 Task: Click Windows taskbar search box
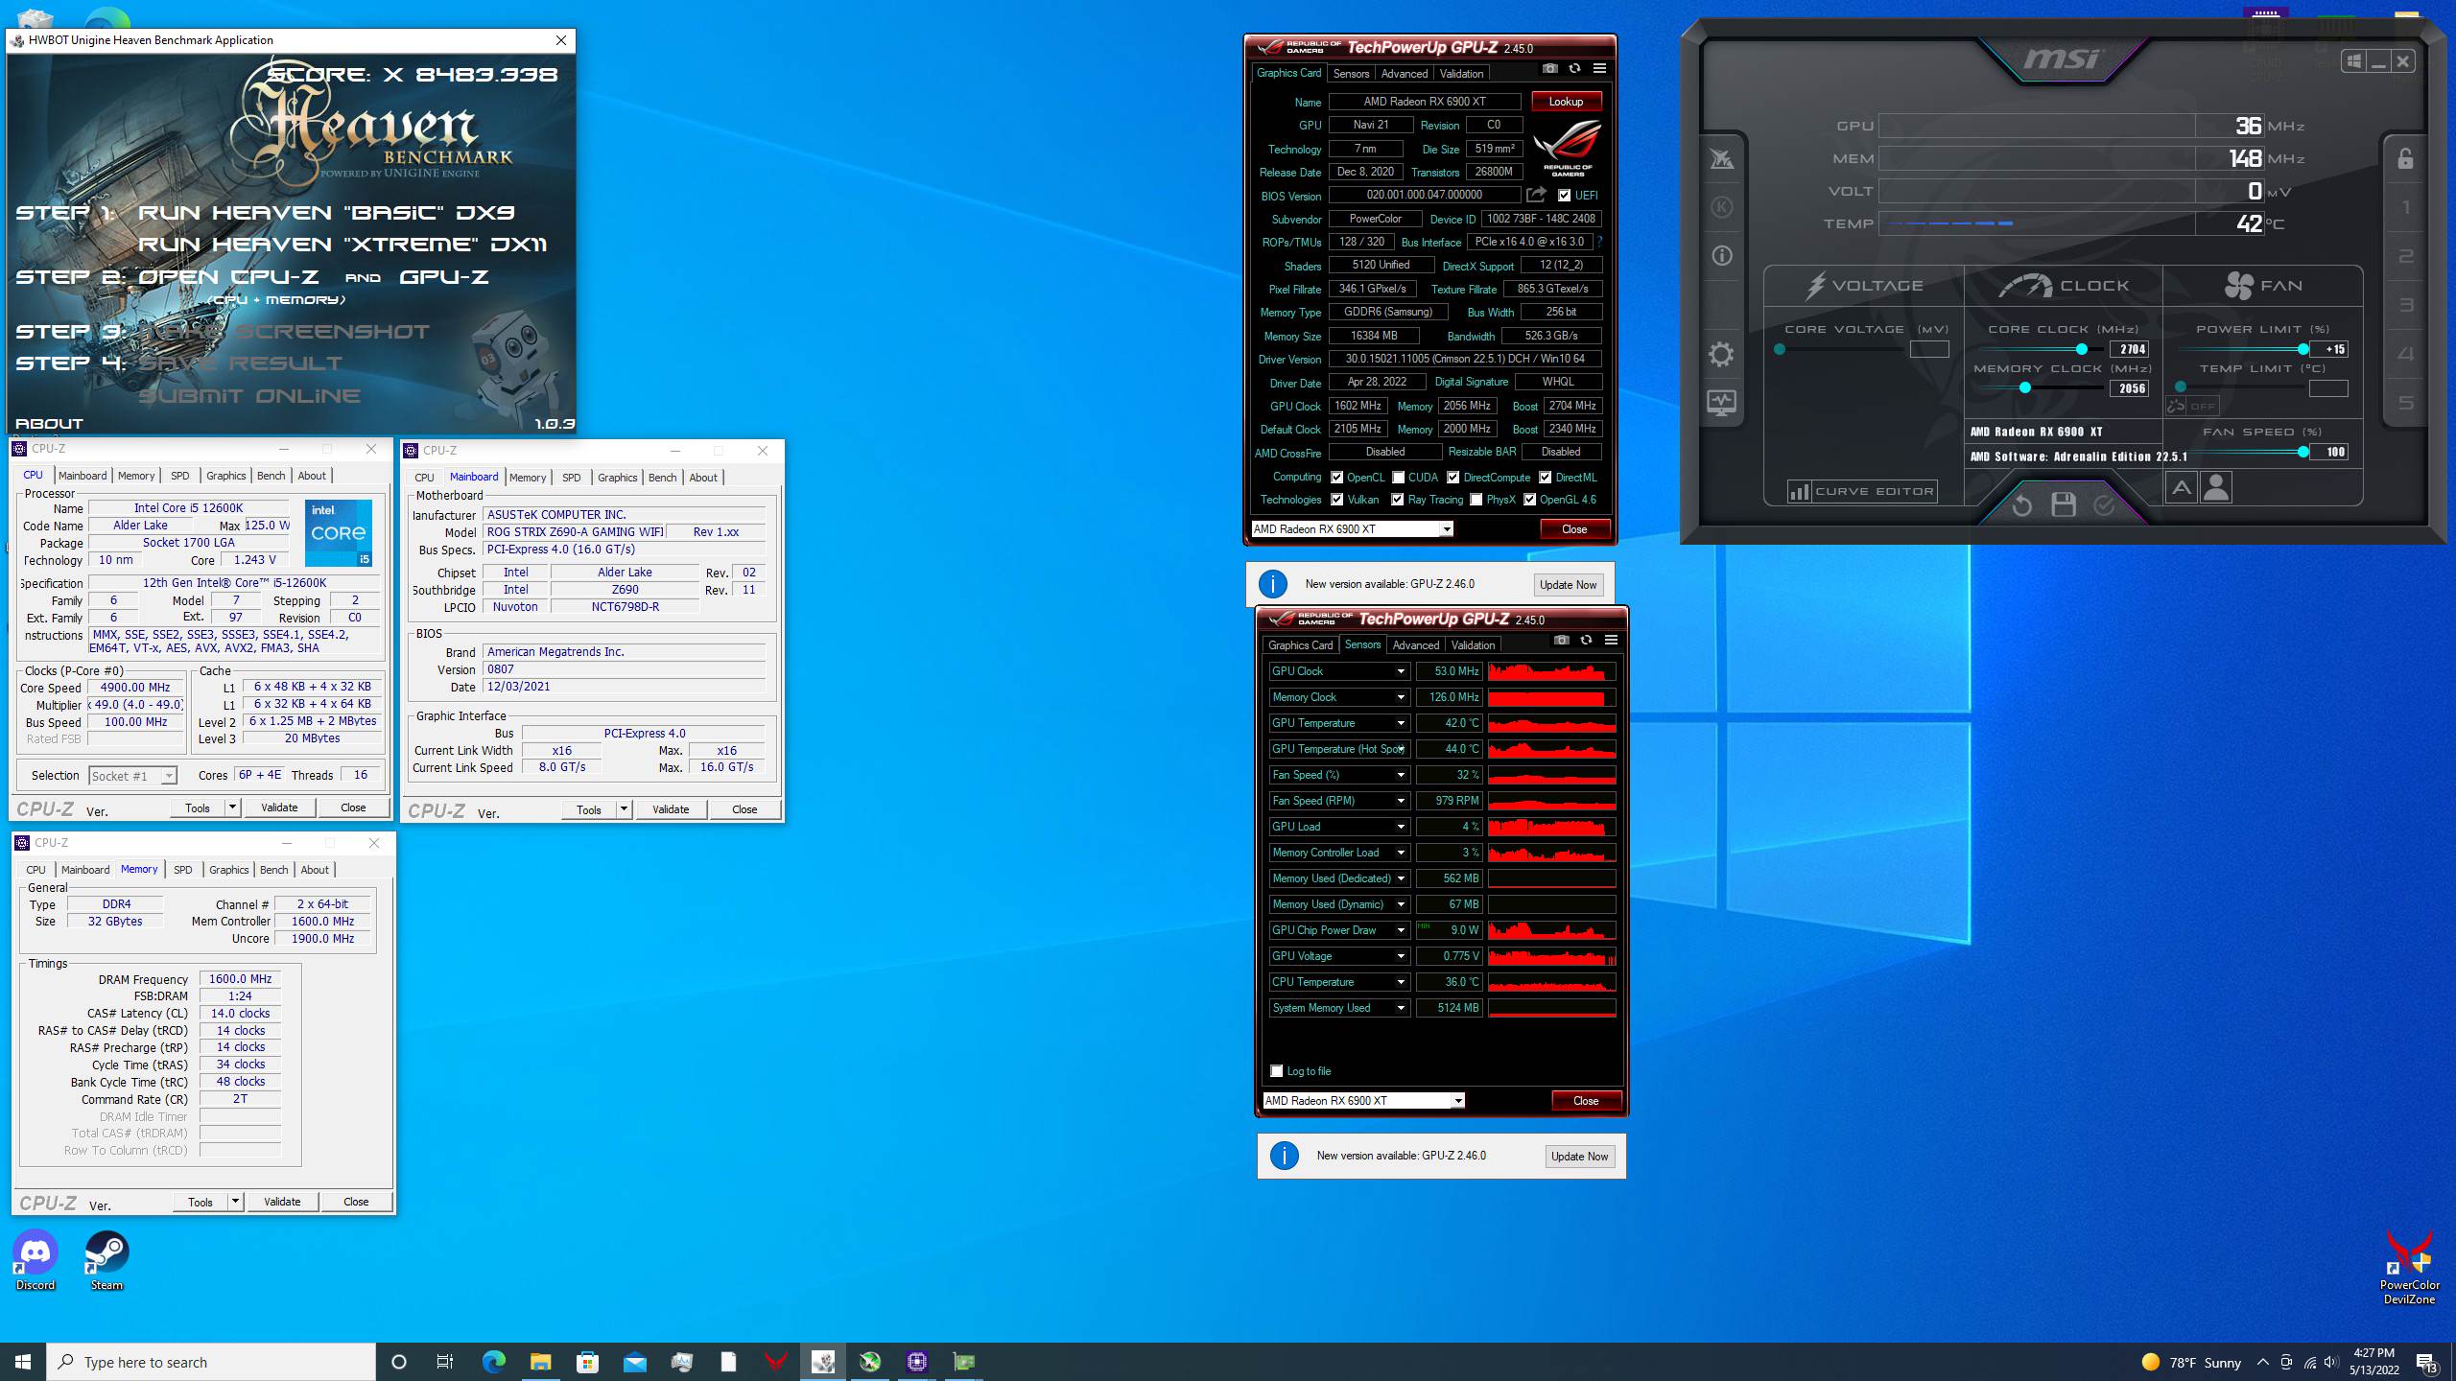pyautogui.click(x=211, y=1362)
